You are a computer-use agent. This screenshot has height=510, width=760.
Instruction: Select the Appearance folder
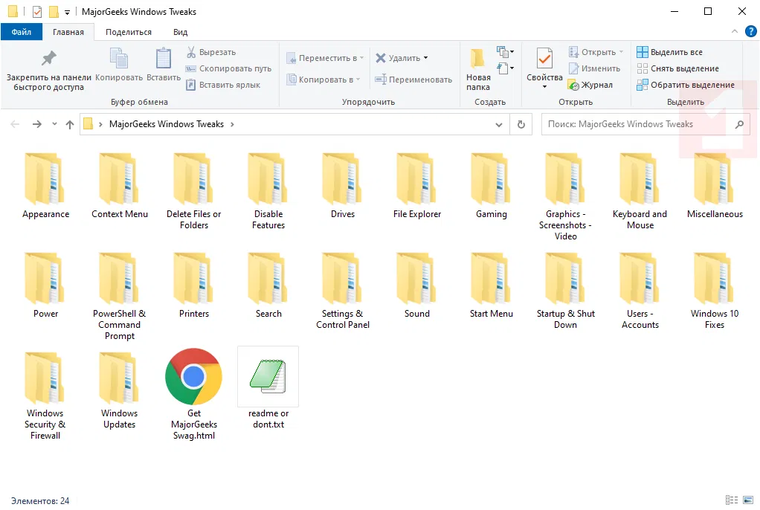(45, 187)
